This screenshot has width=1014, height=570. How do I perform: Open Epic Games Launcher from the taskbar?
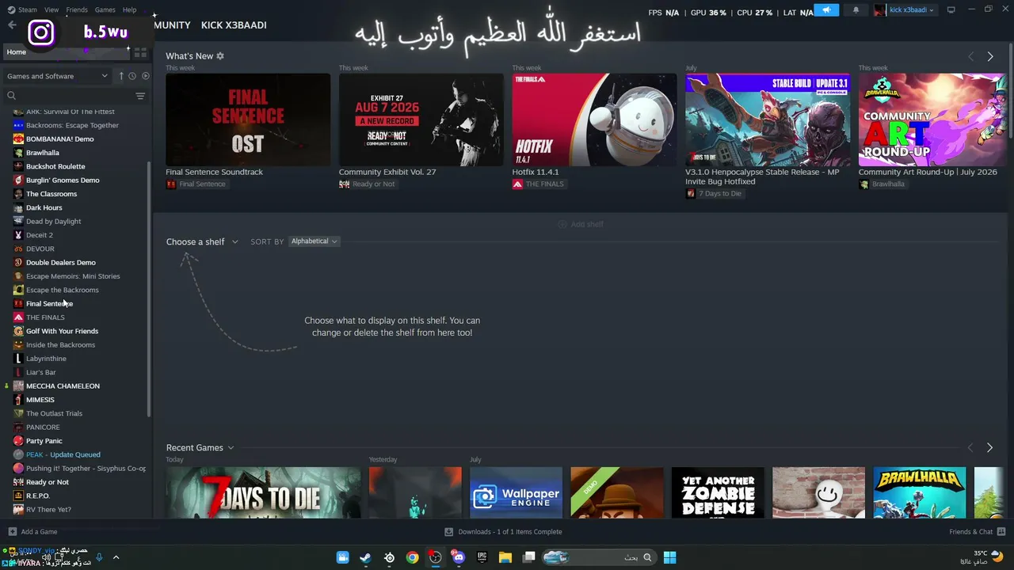tap(482, 557)
